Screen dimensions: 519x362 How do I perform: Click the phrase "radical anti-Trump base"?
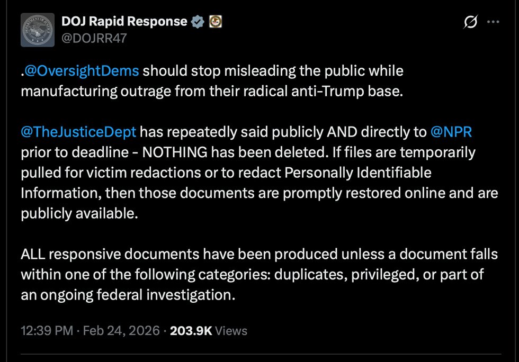pos(331,91)
